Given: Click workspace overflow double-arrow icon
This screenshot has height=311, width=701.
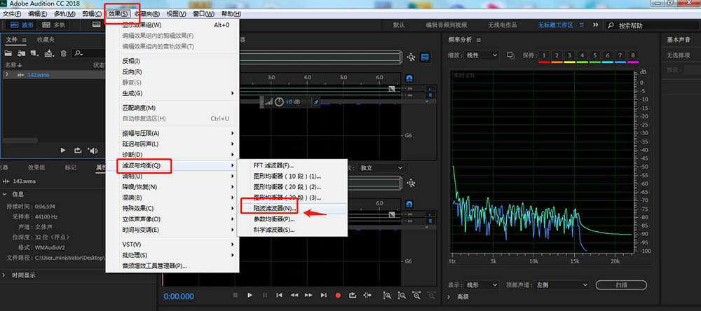Looking at the screenshot, I should pos(595,25).
